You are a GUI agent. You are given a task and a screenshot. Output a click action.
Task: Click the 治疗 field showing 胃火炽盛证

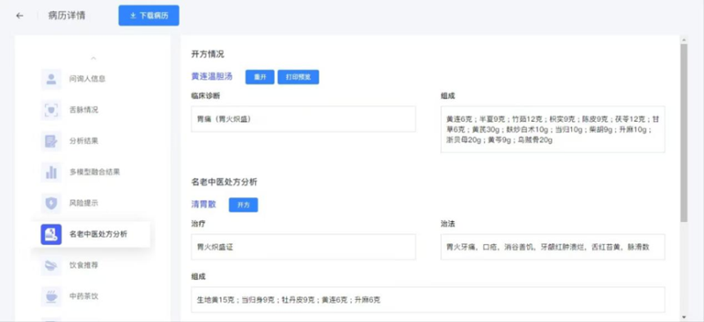point(304,247)
